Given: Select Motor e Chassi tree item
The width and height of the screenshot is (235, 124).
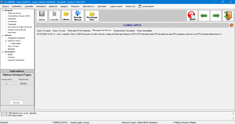Looking at the screenshot, I should pos(13,46).
